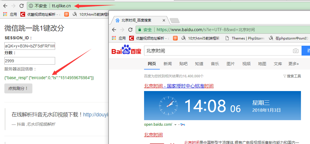Go back using the Baidu window back arrow
This screenshot has width=310, height=144.
[114, 30]
